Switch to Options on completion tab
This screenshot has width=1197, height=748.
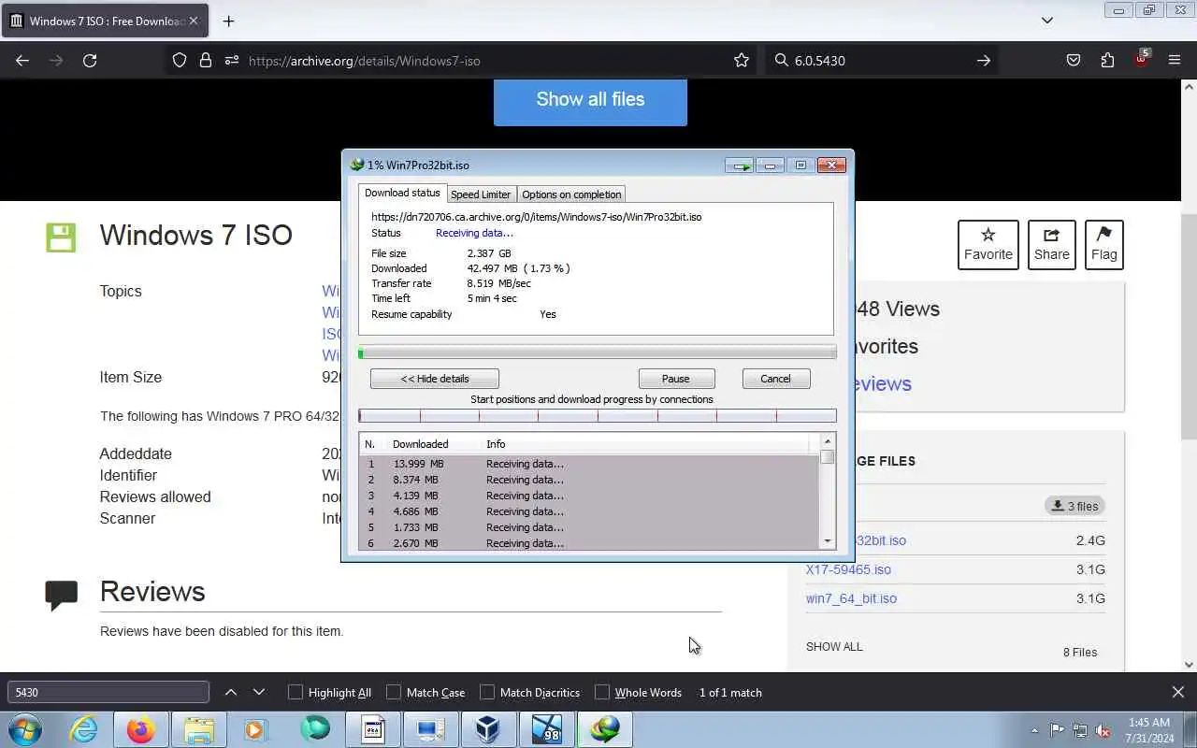point(571,194)
